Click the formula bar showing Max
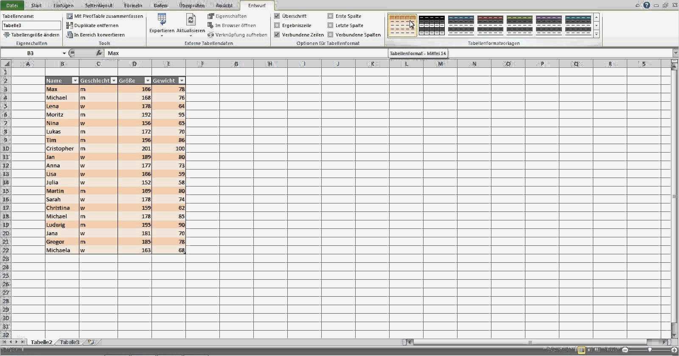 (x=389, y=53)
